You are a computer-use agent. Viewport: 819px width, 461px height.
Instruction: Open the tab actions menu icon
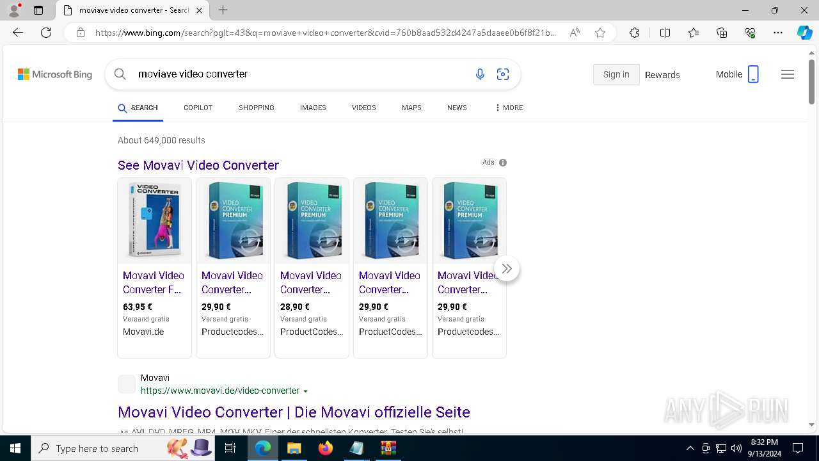coord(38,10)
